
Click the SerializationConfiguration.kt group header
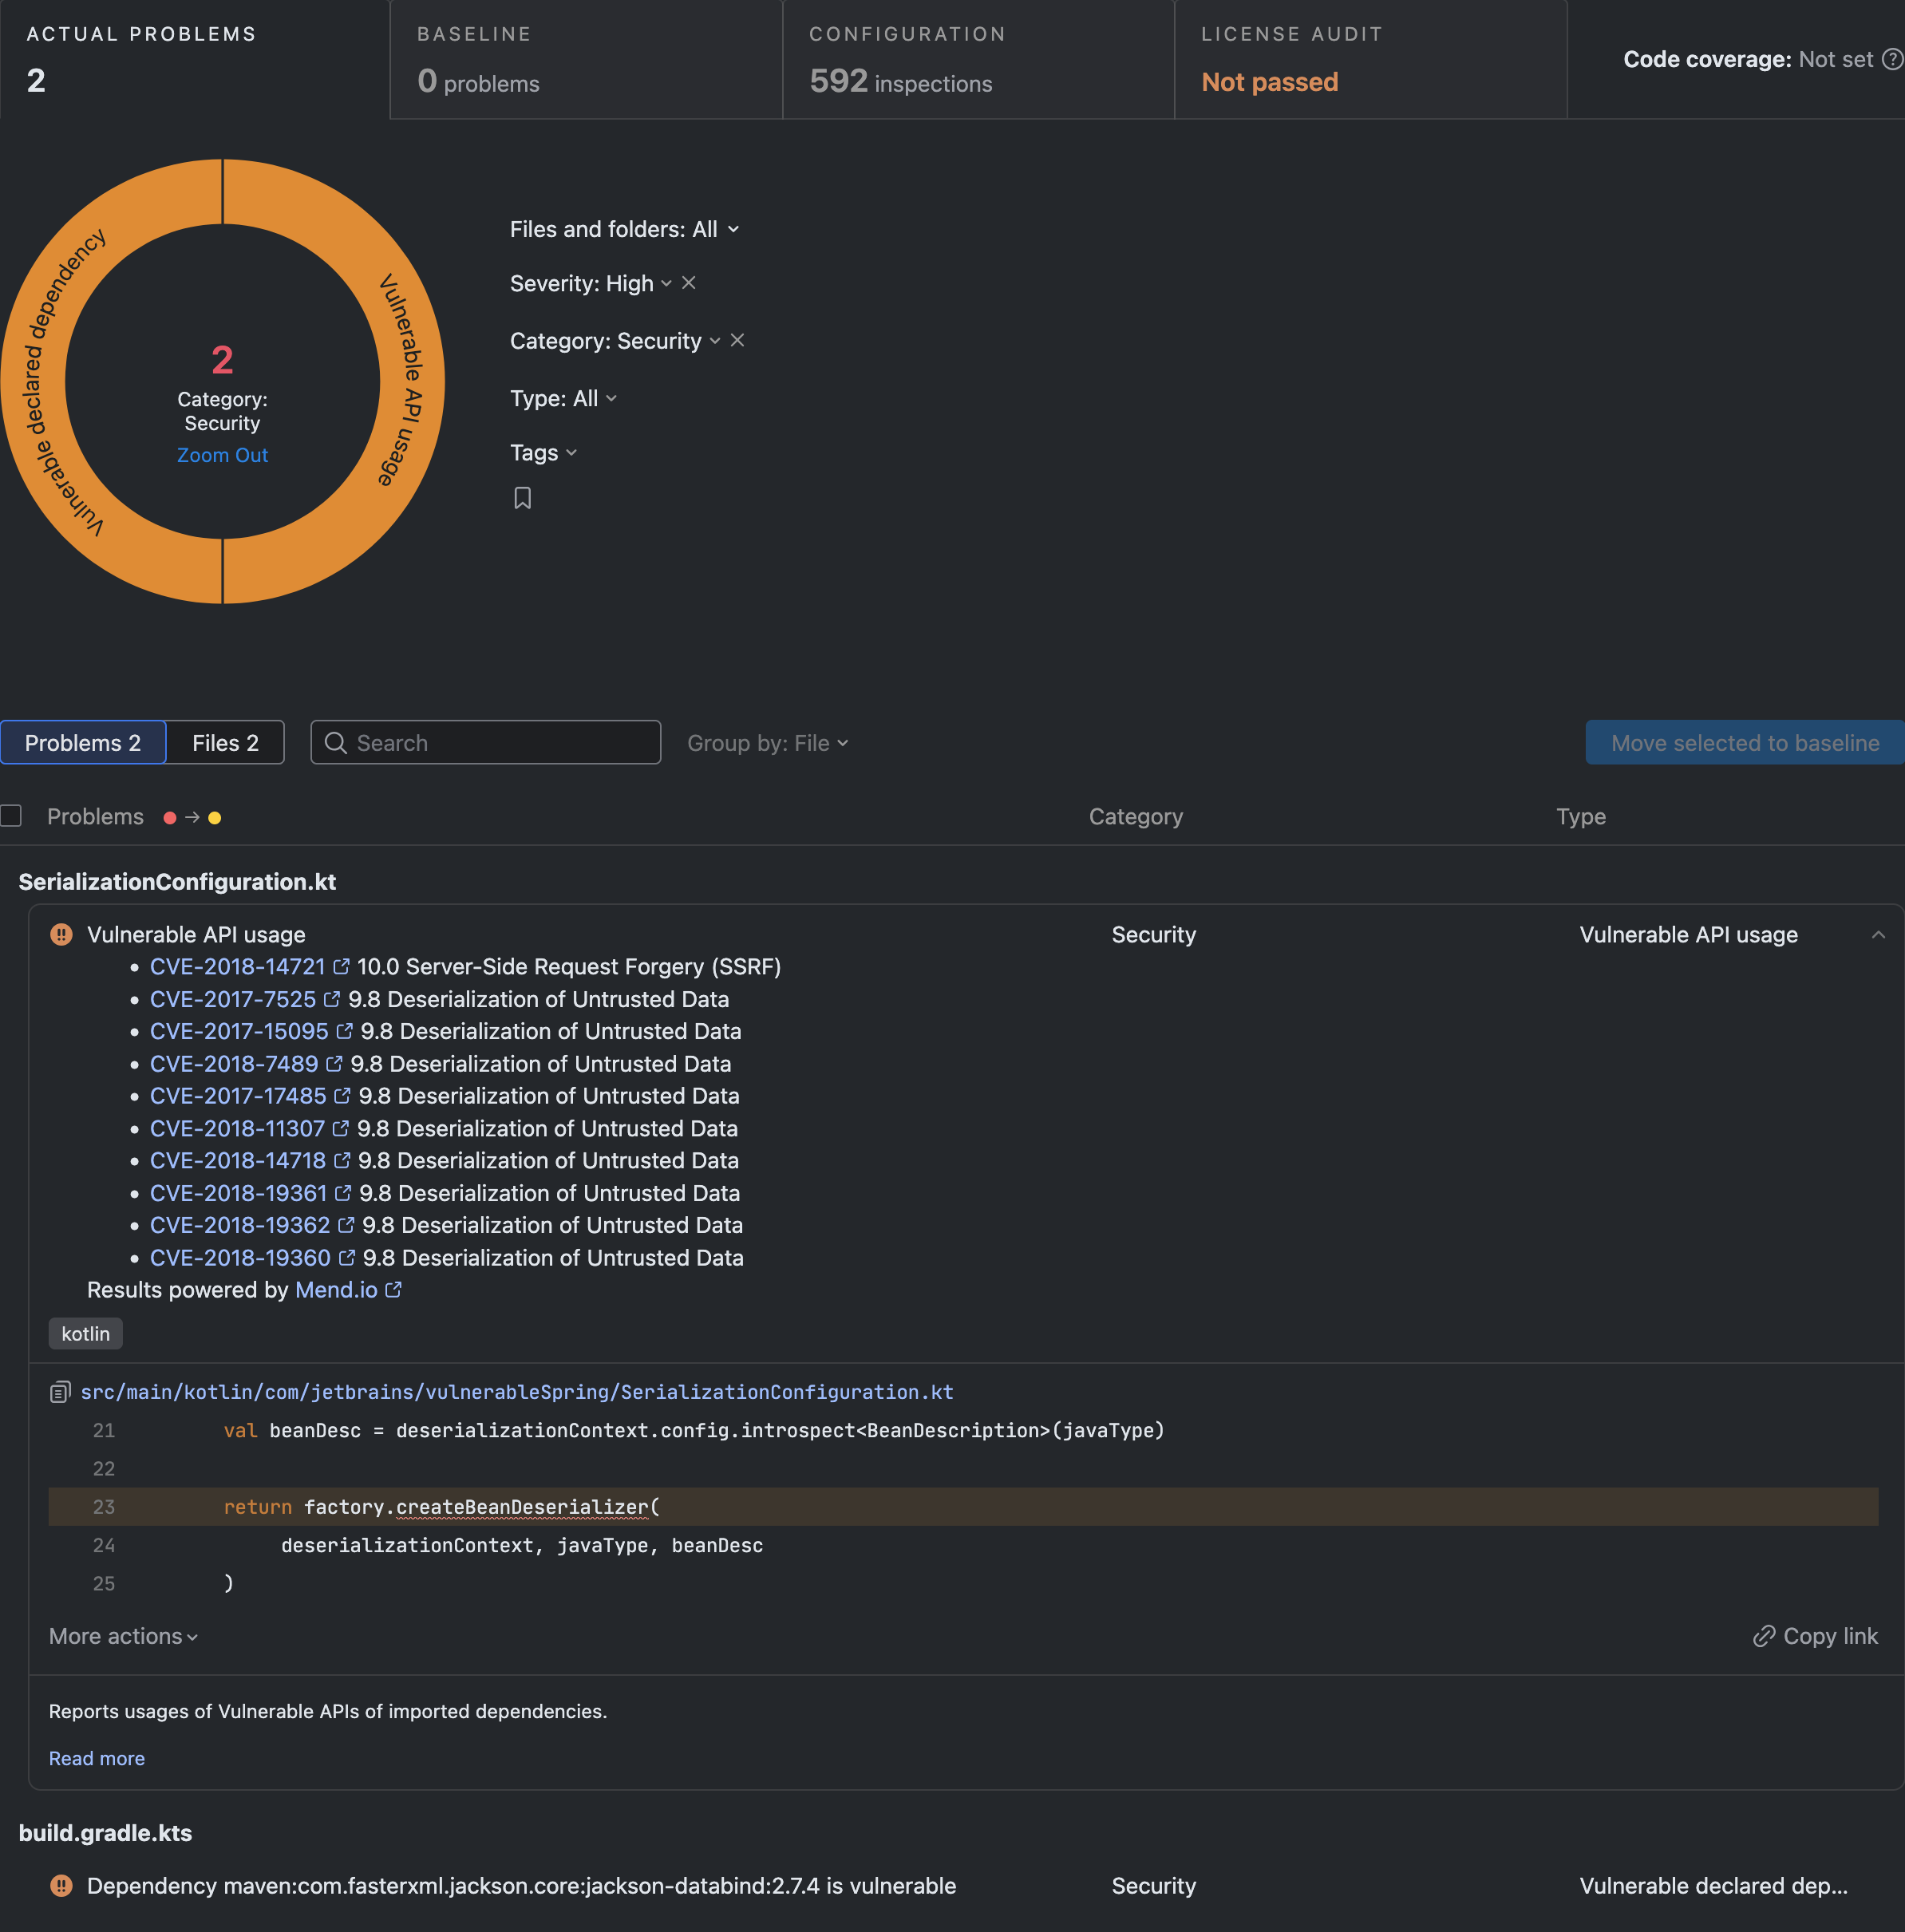tap(177, 881)
